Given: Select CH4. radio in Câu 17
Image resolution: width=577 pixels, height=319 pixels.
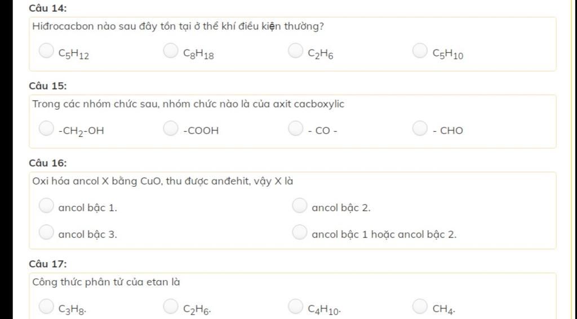Looking at the screenshot, I should [420, 306].
